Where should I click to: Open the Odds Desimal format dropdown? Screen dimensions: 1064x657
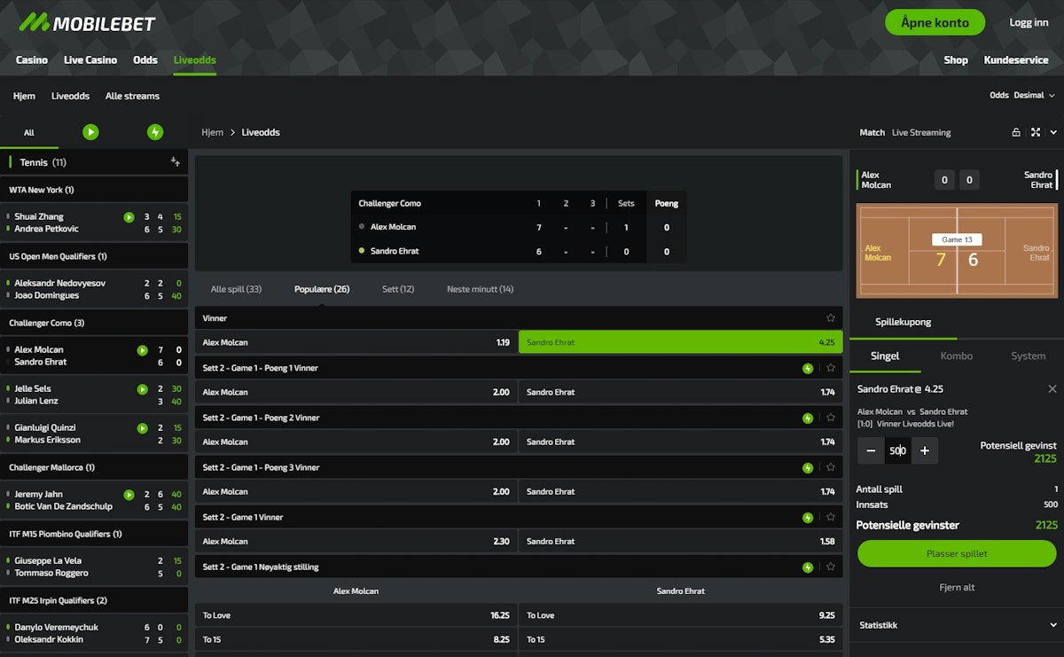pyautogui.click(x=1022, y=96)
